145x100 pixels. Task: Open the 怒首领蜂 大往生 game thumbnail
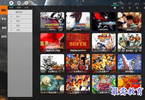[129, 64]
